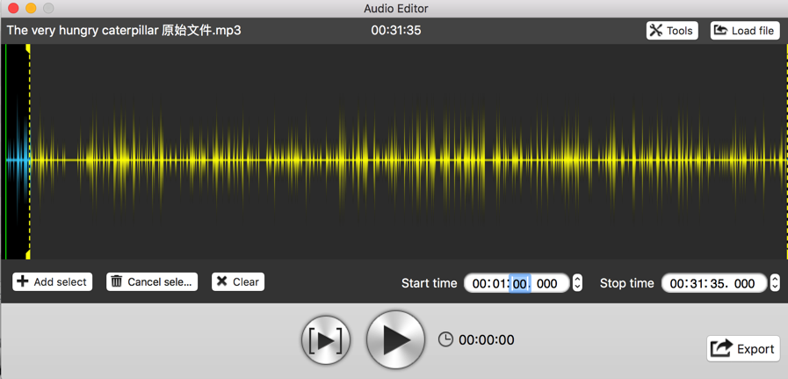Click the total duration 00:31:35 at top
The height and width of the screenshot is (379, 788).
pos(396,31)
